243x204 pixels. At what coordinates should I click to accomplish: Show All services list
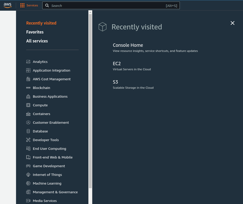click(x=37, y=41)
